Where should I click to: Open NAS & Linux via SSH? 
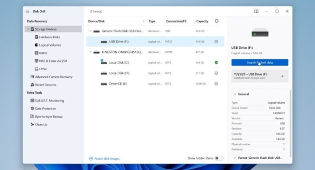pyautogui.click(x=53, y=61)
